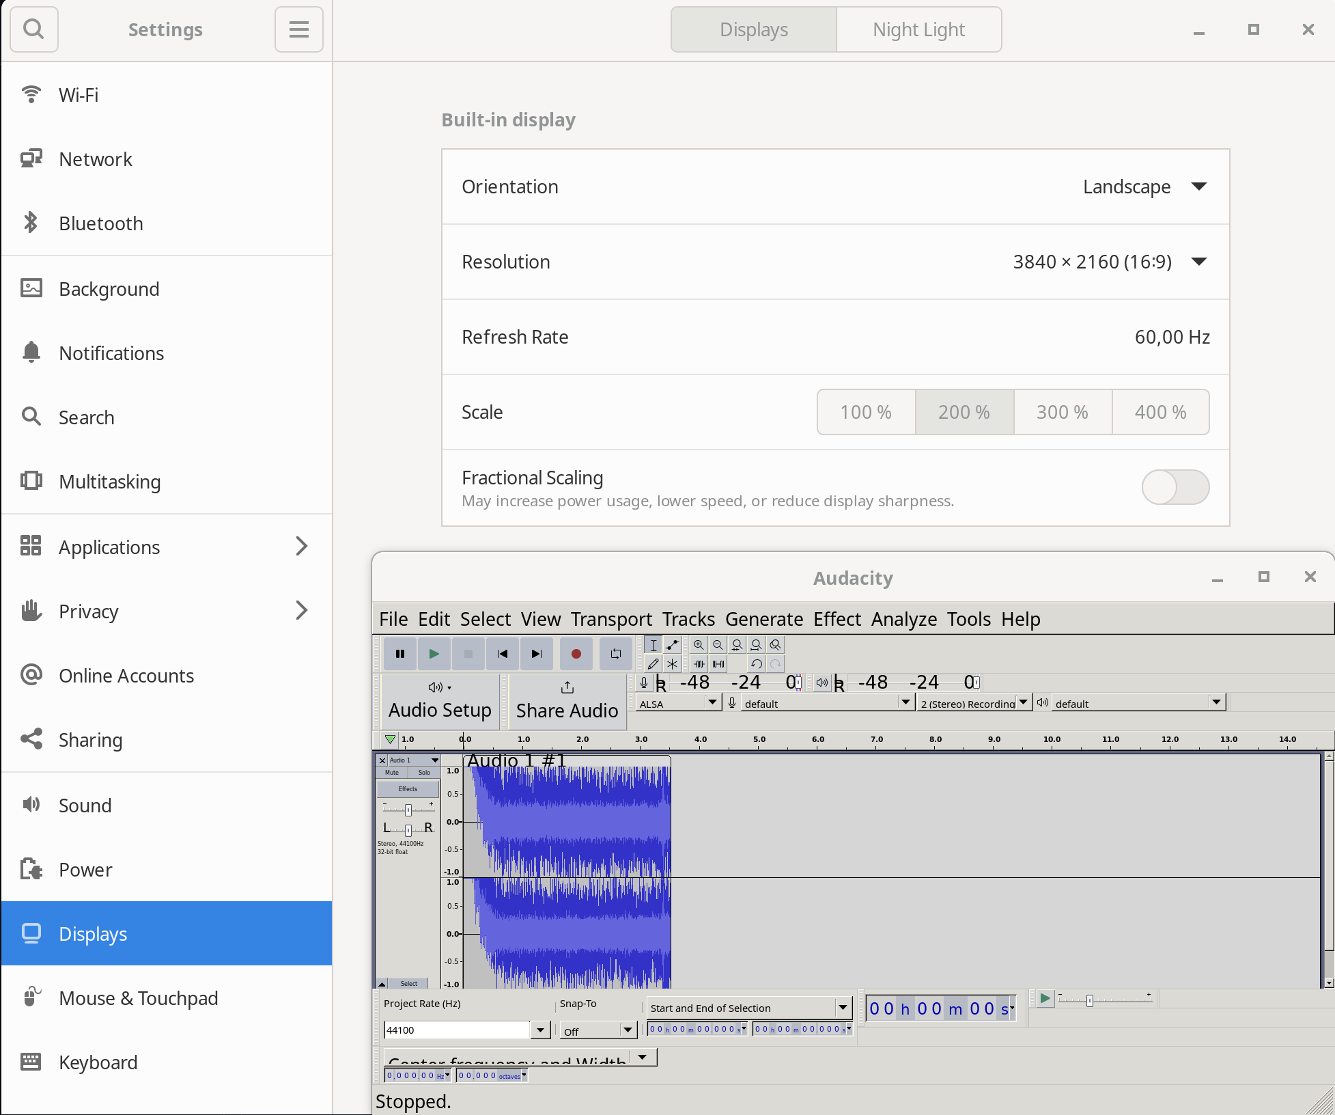Open the Resolution dropdown
Image resolution: width=1335 pixels, height=1115 pixels.
(1109, 262)
